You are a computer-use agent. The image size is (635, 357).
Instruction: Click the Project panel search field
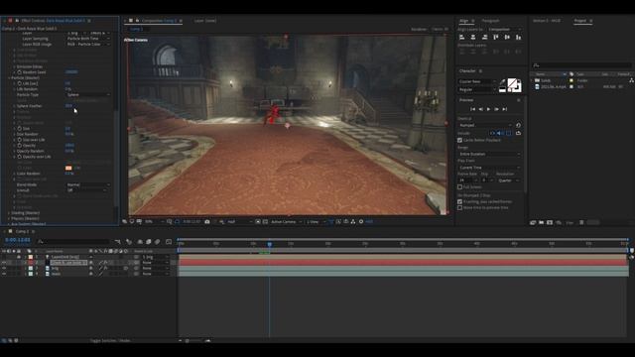(x=582, y=65)
